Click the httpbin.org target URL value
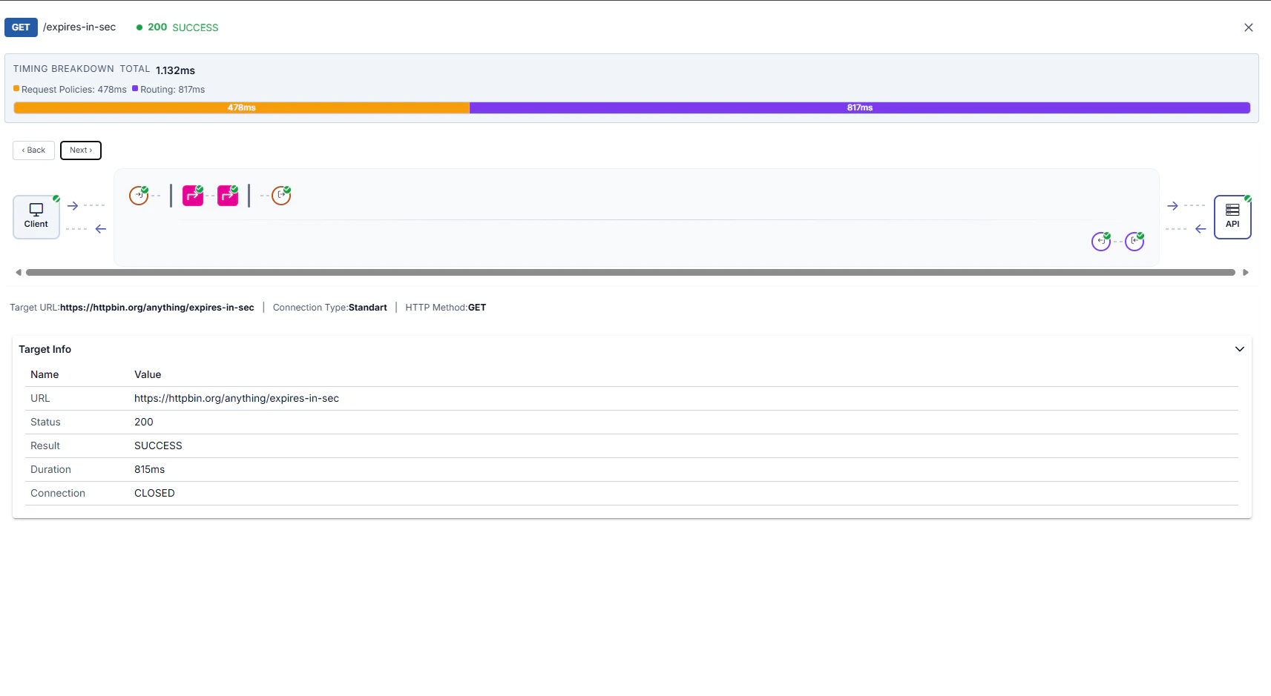The image size is (1271, 696). tap(157, 307)
